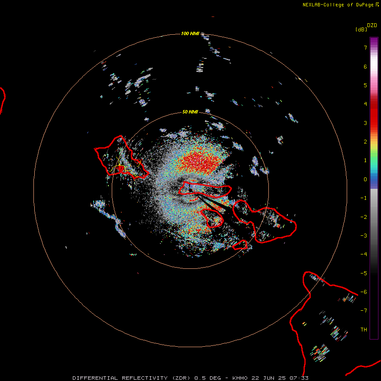This screenshot has height=381, width=381.
Task: Click the red band of the color bar
Action: tap(374, 114)
